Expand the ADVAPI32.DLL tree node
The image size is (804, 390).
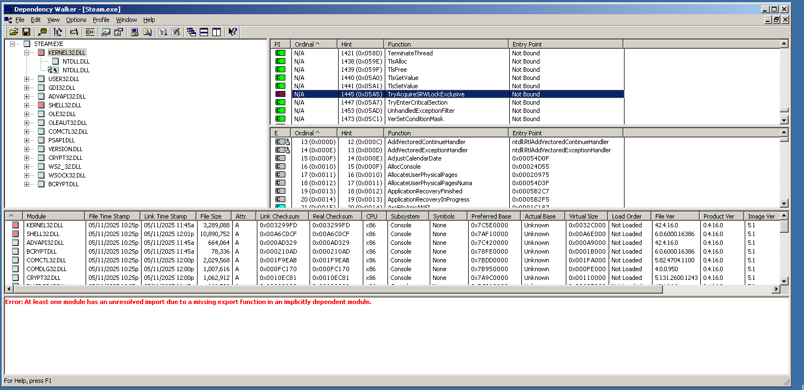pyautogui.click(x=26, y=96)
